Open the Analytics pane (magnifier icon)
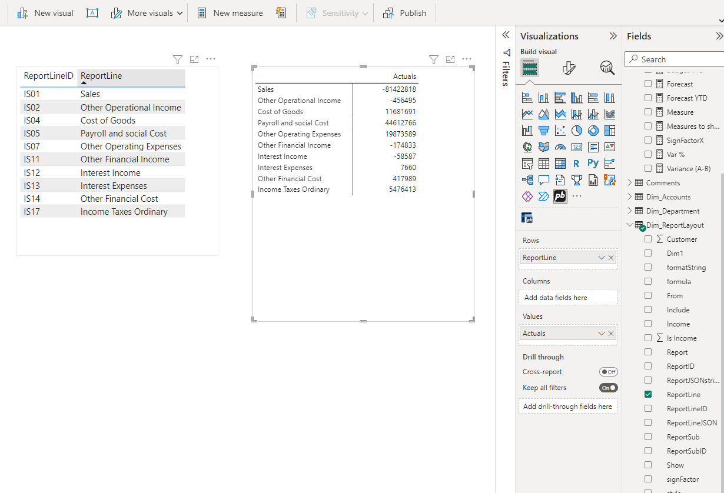 (607, 68)
